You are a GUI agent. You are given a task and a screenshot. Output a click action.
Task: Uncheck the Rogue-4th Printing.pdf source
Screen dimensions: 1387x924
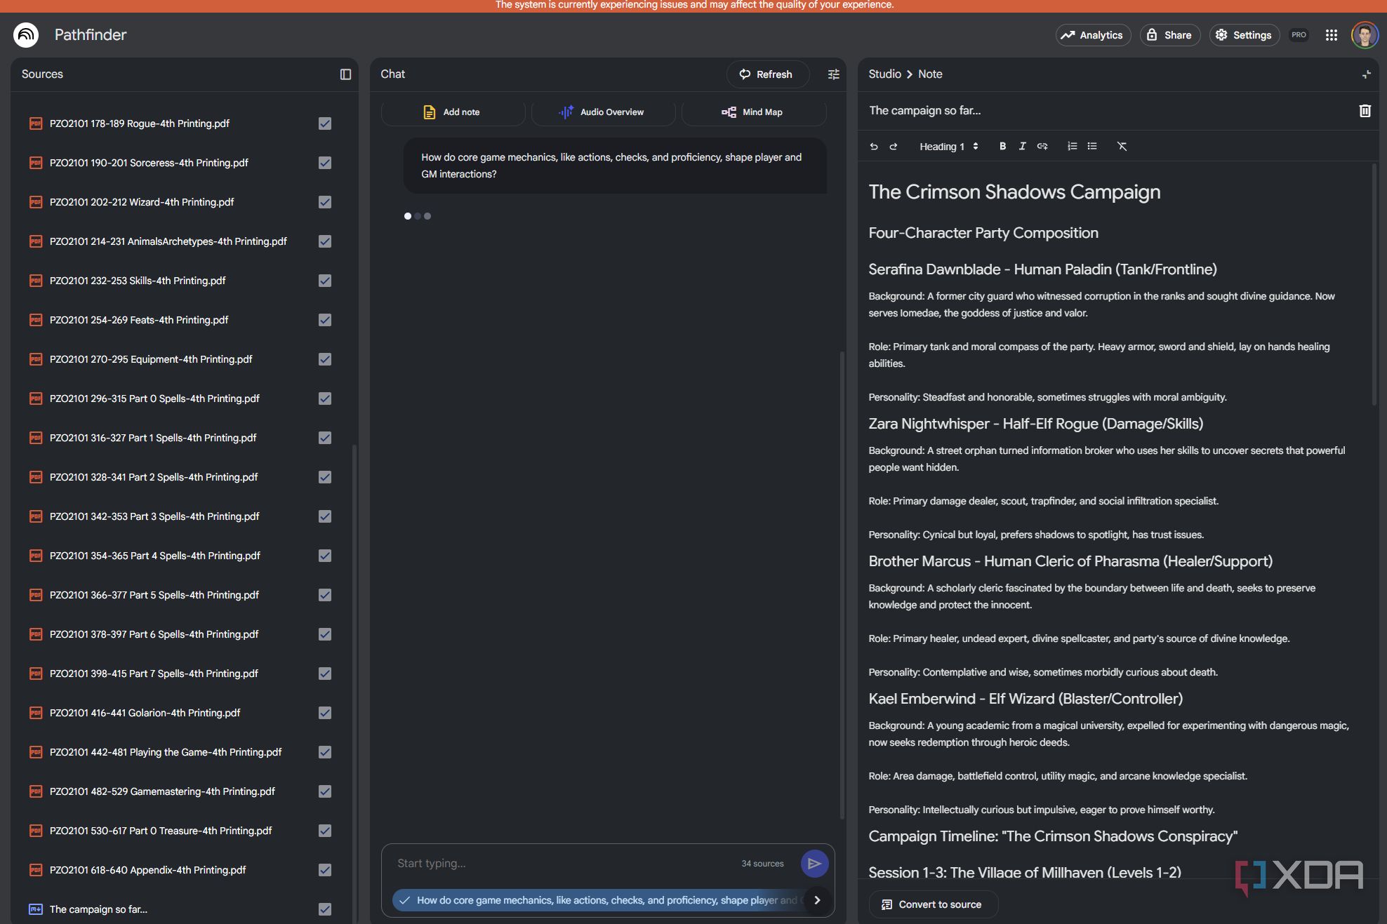point(325,123)
